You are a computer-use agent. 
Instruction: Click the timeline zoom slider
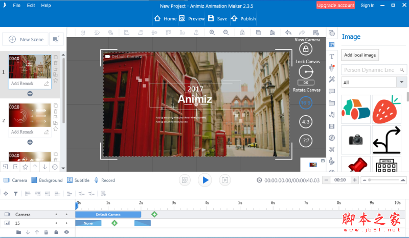tap(383, 180)
